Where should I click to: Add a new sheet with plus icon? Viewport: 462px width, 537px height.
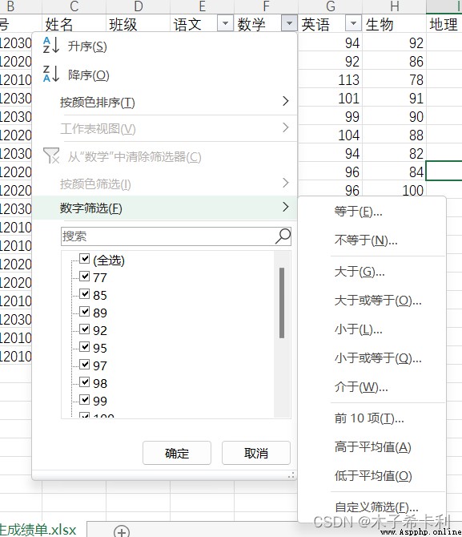pyautogui.click(x=122, y=532)
